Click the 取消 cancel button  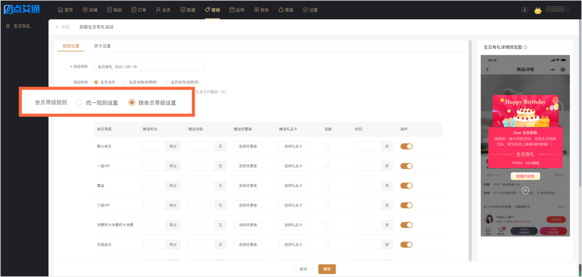tap(303, 269)
